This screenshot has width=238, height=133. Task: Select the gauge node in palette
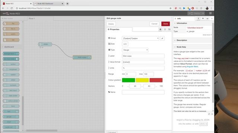(11, 117)
